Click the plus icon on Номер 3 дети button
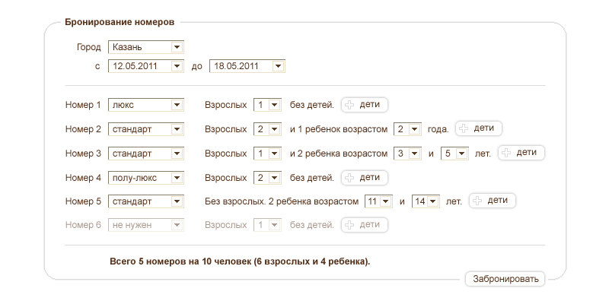 tap(506, 154)
